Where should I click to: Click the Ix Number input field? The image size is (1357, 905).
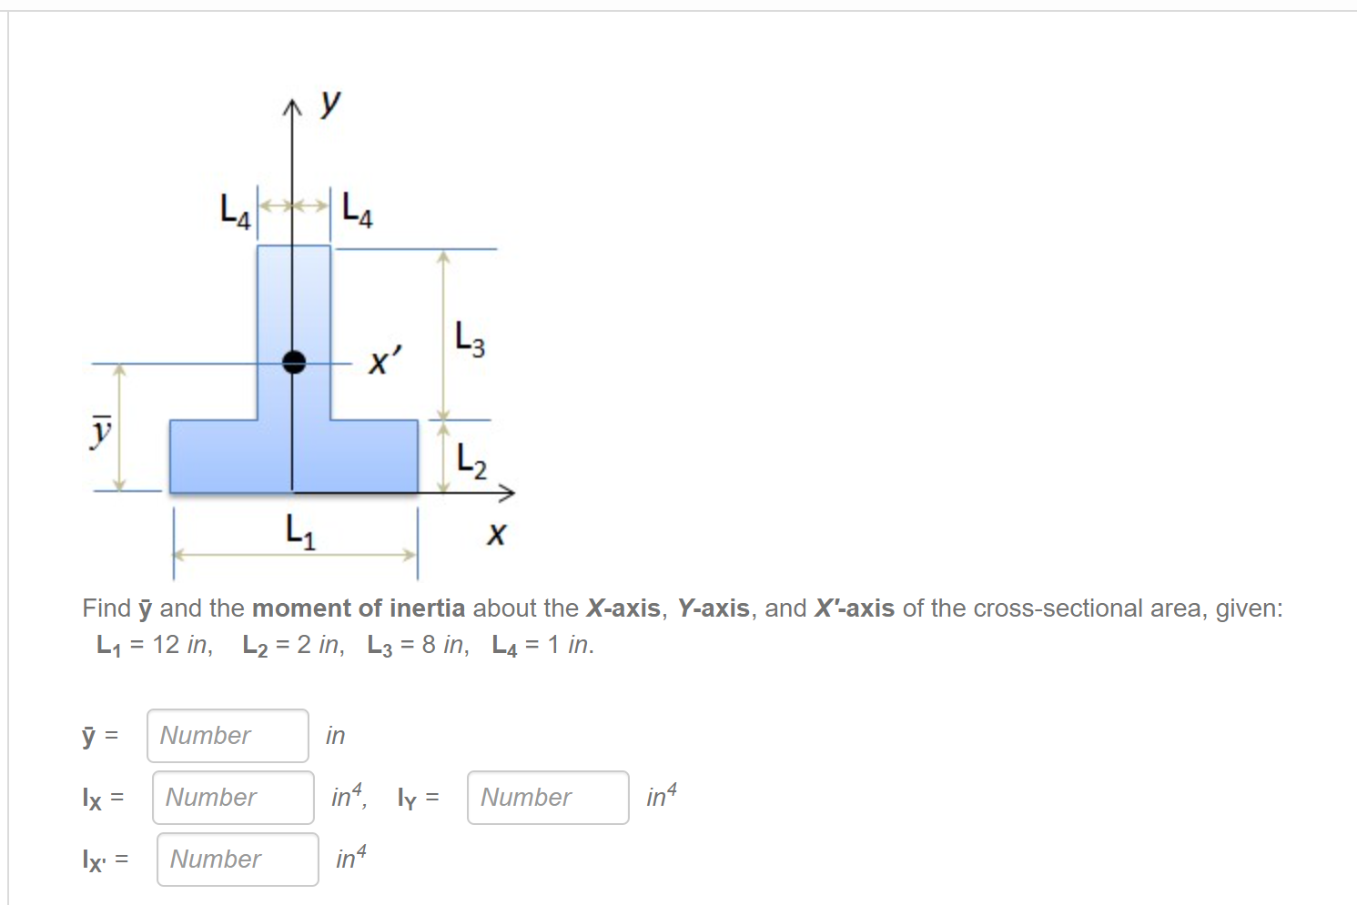[232, 797]
